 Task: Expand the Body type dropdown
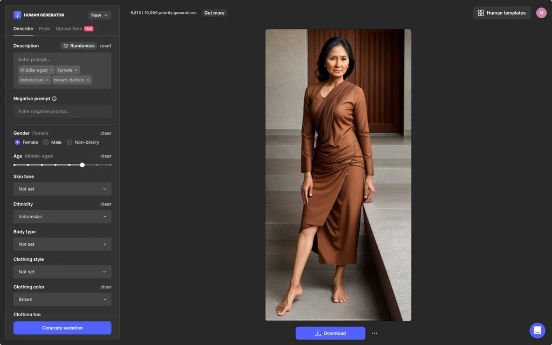[63, 244]
